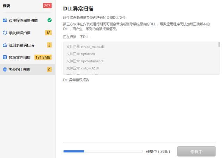Image resolution: width=222 pixels, height=158 pixels.
Task: Select 注册表错误扫描 in the sidebar
Action: pyautogui.click(x=22, y=45)
